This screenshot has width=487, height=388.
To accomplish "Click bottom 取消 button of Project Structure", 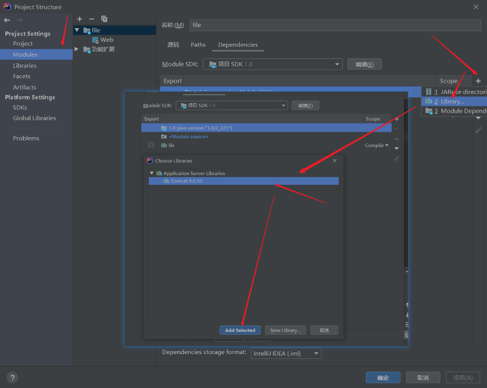I will [423, 378].
